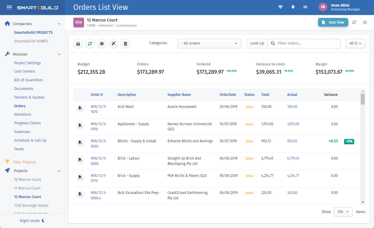The width and height of the screenshot is (374, 228).
Task: Click inside the Filter orders search field
Action: coord(304,43)
